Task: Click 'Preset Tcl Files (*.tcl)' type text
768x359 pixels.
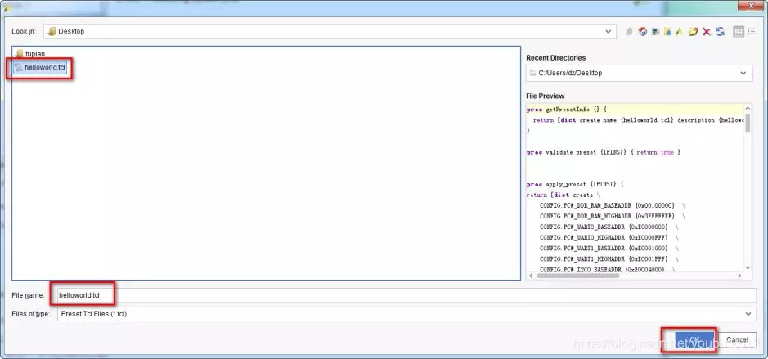Action: [x=94, y=314]
